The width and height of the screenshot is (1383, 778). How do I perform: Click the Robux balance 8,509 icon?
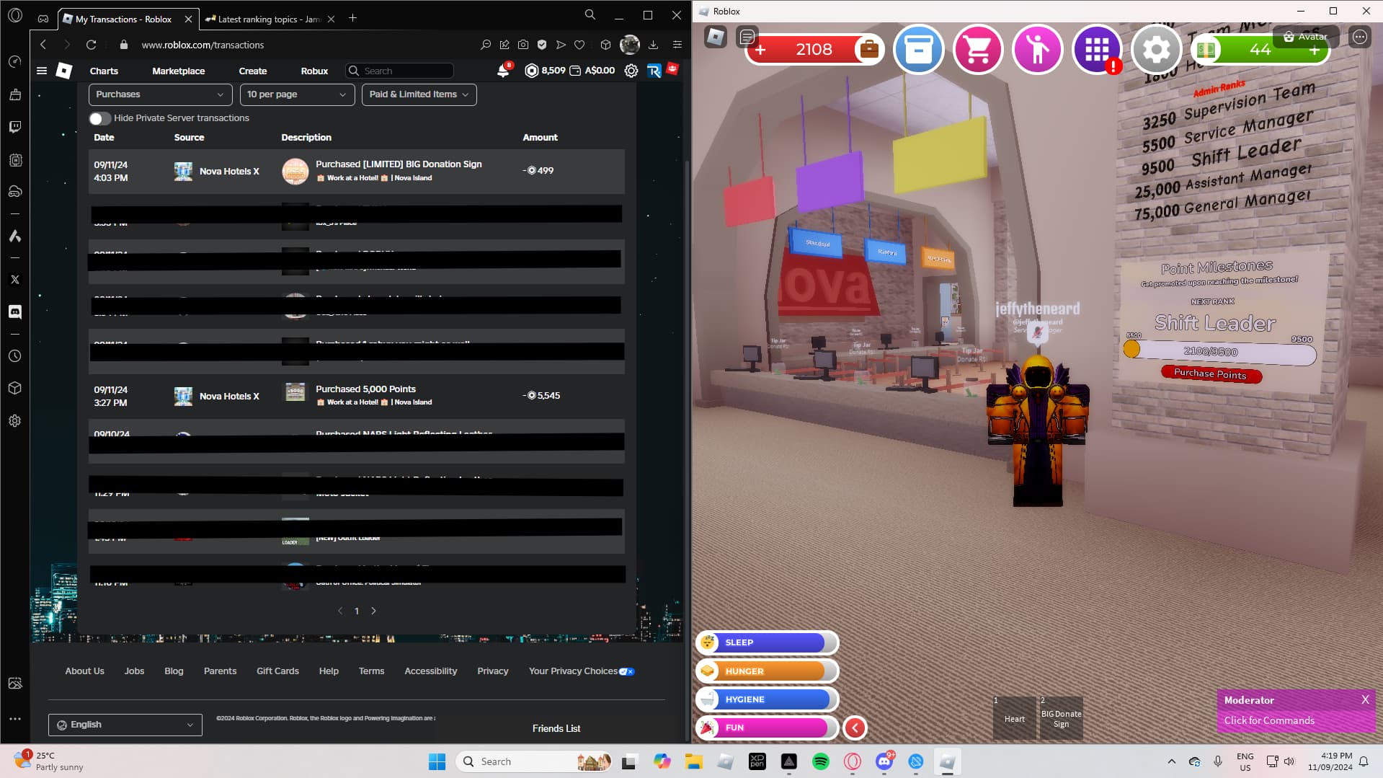(x=532, y=71)
